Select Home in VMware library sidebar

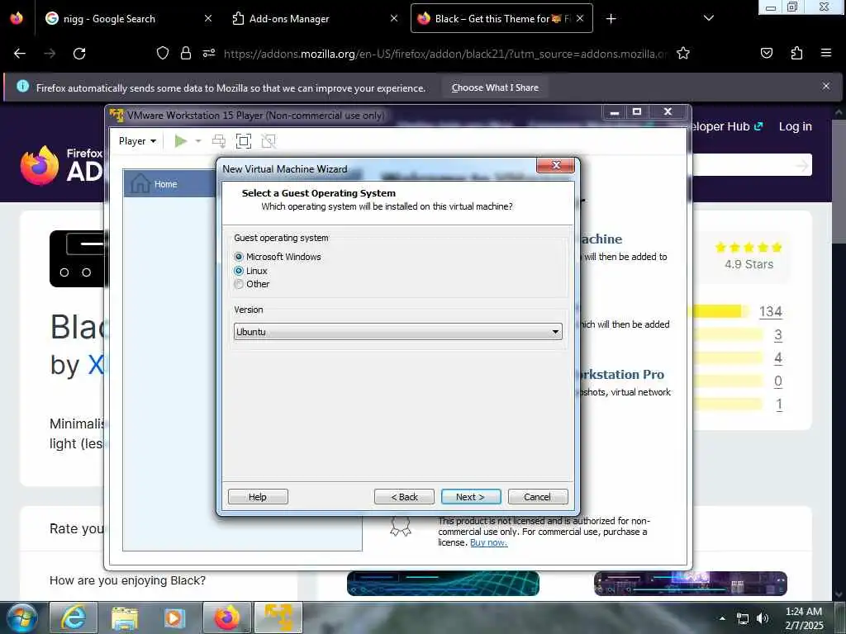[170, 184]
